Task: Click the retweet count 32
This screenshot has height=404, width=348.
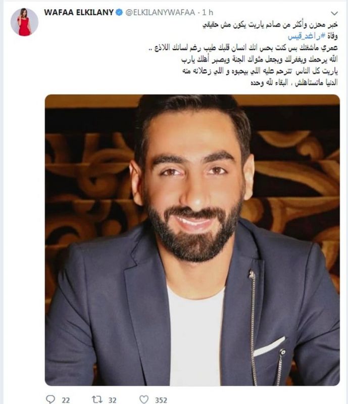Action: tap(112, 400)
